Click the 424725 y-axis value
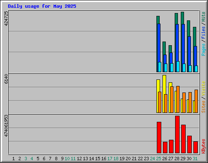Viewport: 208px width, 163px height. point(6,18)
